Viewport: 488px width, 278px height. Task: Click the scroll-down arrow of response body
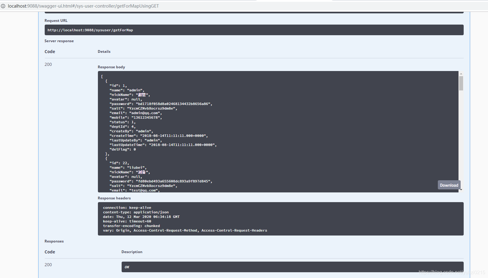(461, 190)
